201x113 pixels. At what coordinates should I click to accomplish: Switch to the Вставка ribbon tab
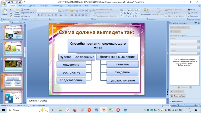coord(22,5)
